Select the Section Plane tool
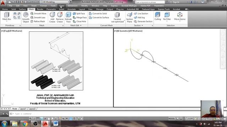This screenshot has height=127, width=227. pos(129,17)
